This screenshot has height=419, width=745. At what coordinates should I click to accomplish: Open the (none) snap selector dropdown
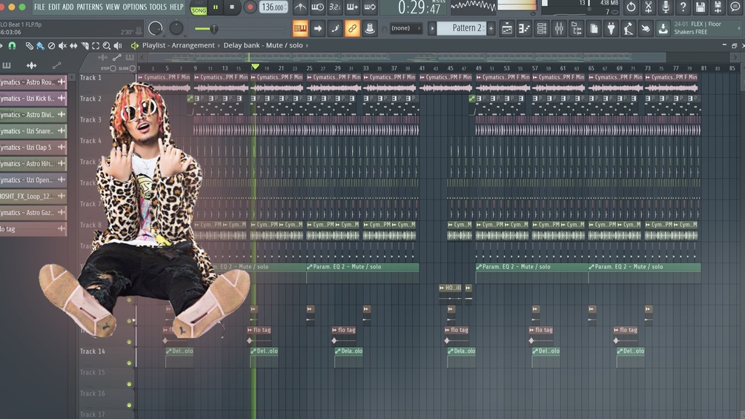coord(405,28)
